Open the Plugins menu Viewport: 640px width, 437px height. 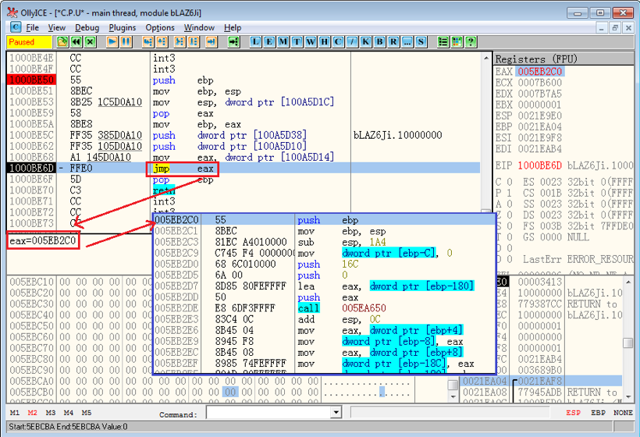pos(122,27)
